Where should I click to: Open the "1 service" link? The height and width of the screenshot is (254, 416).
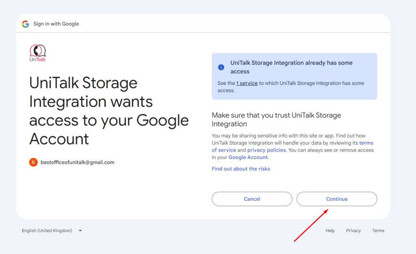pos(247,83)
